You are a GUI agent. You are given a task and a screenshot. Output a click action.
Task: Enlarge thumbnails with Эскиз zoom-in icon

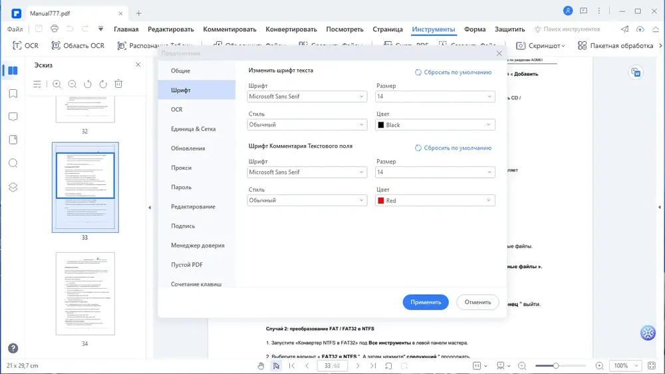point(57,84)
